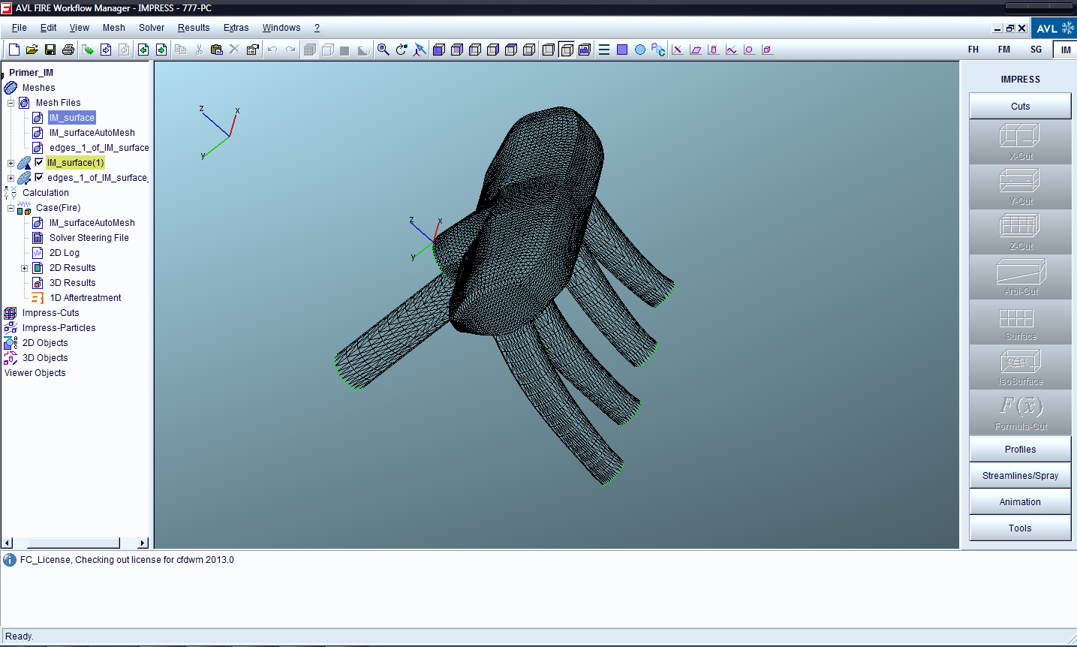The width and height of the screenshot is (1077, 647).
Task: Click the parallelogram plane tool icon
Action: [x=696, y=50]
